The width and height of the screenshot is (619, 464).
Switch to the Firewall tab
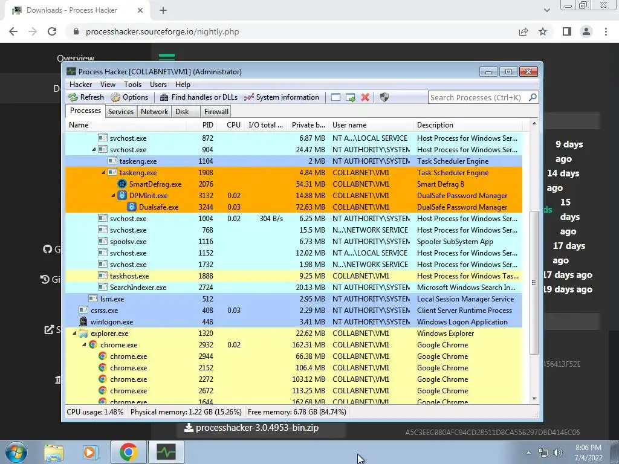[x=216, y=112]
